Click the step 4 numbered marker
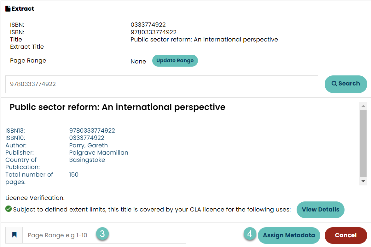The width and height of the screenshot is (371, 247). coord(250,234)
